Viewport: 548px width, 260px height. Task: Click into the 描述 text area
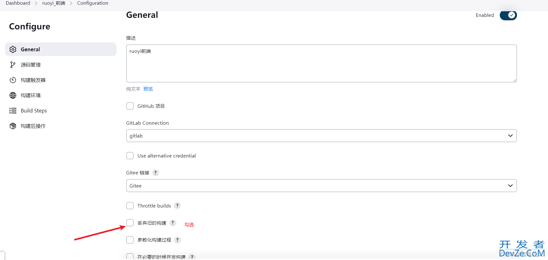321,63
